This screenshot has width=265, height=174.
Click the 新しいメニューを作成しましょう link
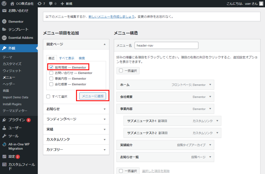112,17
